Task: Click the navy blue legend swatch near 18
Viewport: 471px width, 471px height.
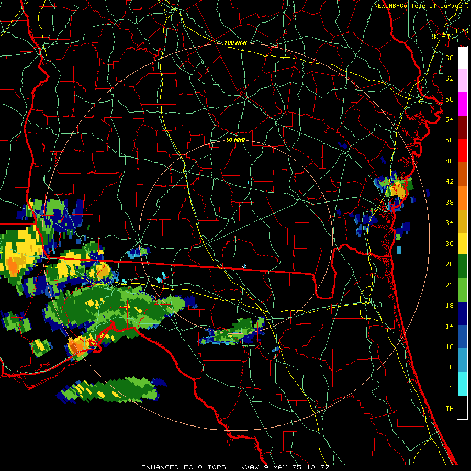Action: coord(462,313)
